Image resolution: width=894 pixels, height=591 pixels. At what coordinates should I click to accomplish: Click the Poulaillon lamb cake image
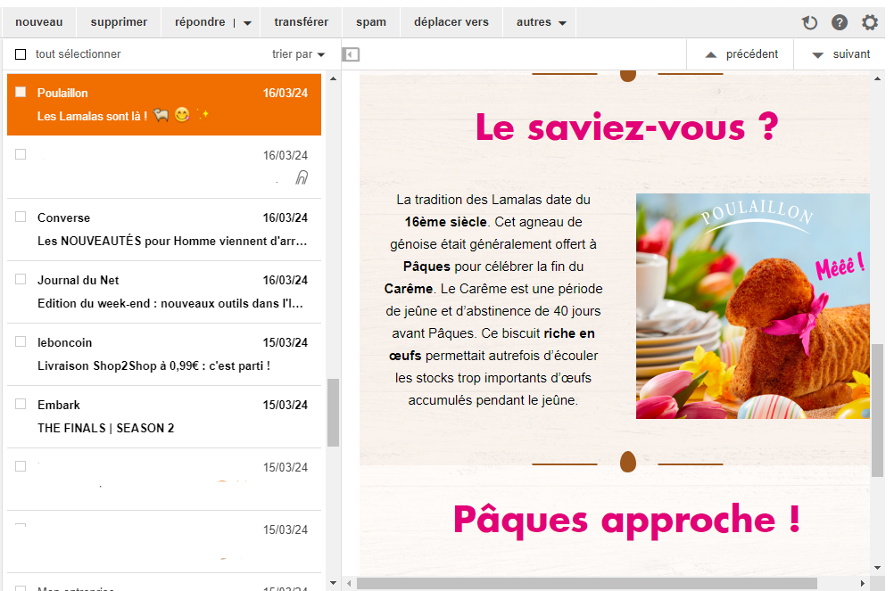[x=752, y=306]
